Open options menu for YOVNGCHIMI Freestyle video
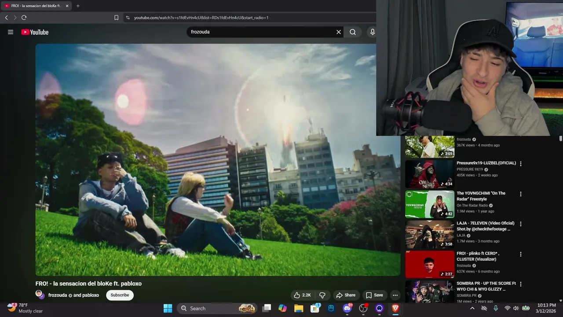563x317 pixels. coord(521,194)
